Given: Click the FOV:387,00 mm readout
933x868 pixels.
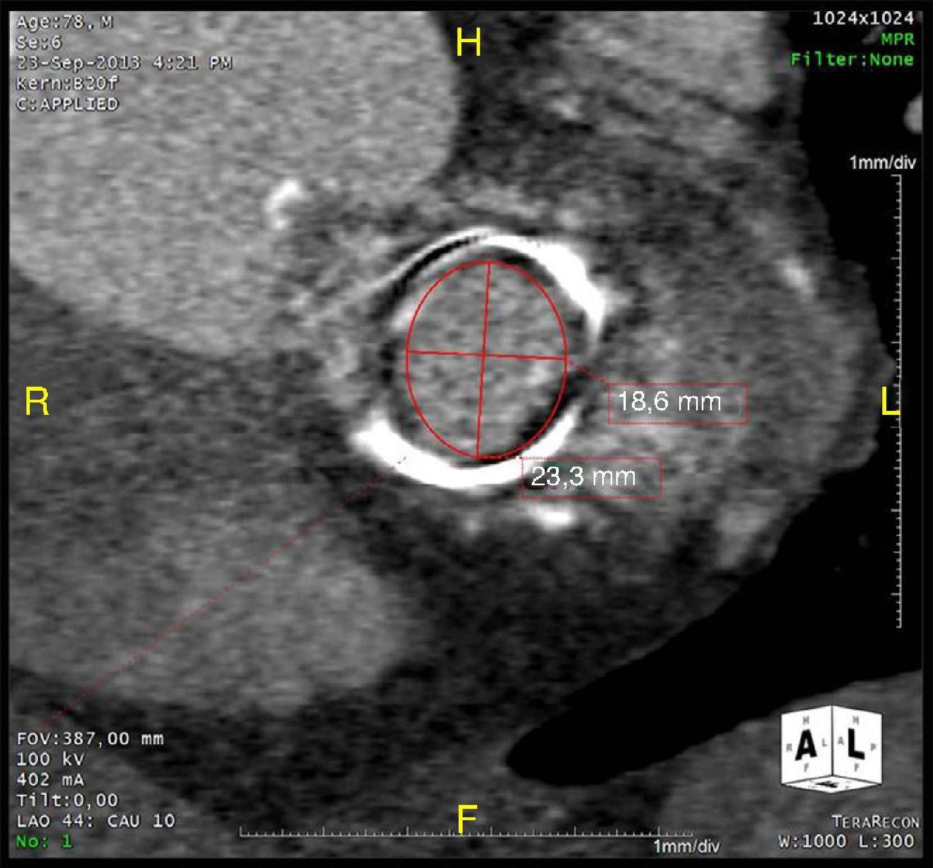Looking at the screenshot, I should tap(90, 739).
